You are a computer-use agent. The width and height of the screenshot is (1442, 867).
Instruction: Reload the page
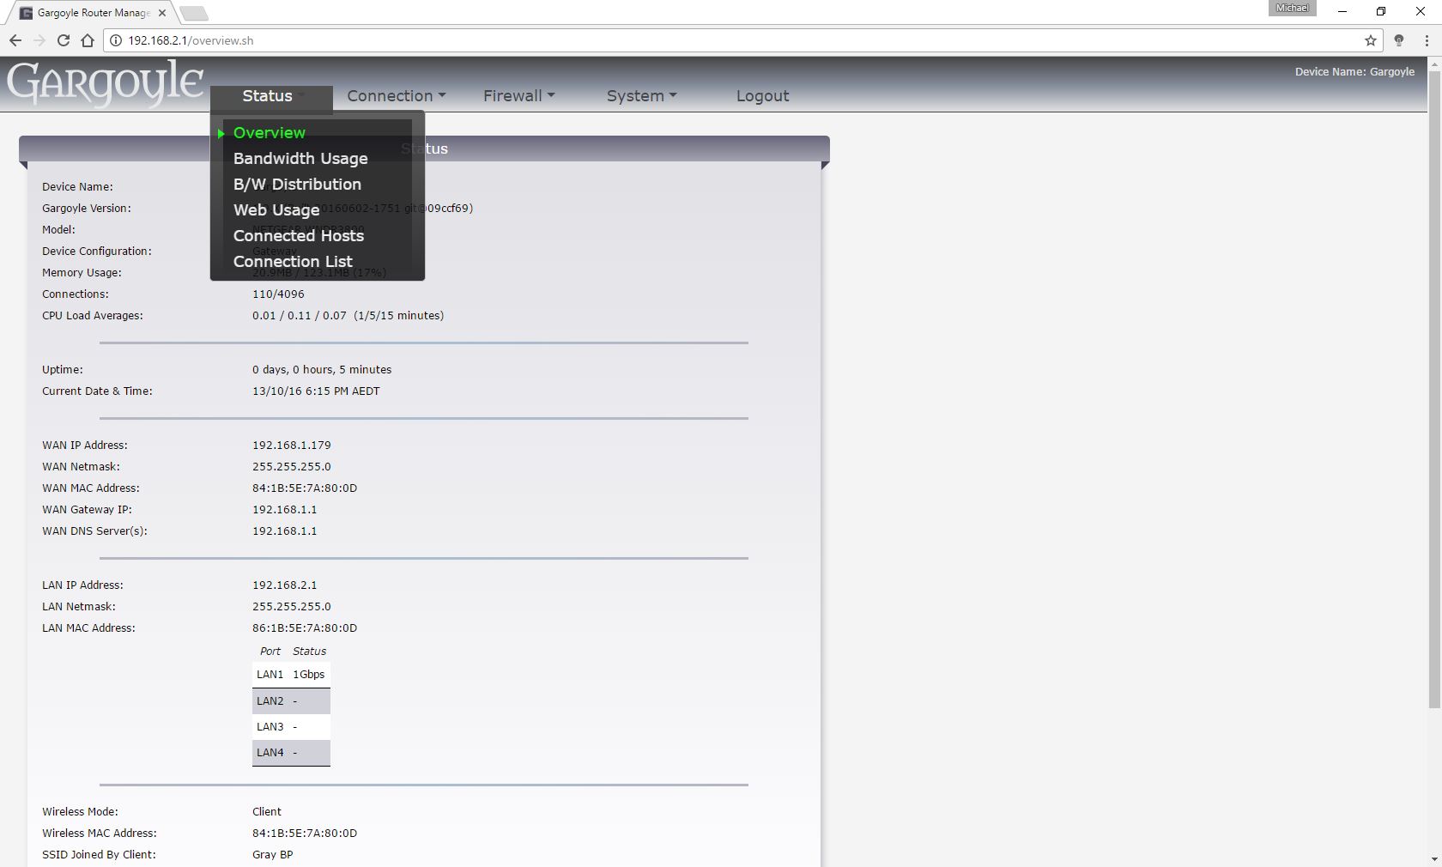[63, 39]
